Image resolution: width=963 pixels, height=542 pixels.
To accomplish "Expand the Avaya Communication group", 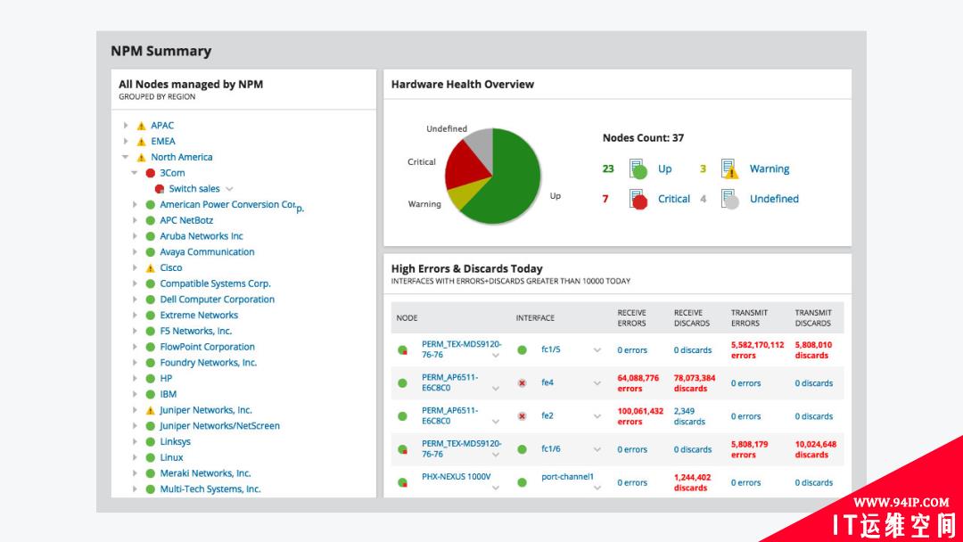I will pos(135,251).
